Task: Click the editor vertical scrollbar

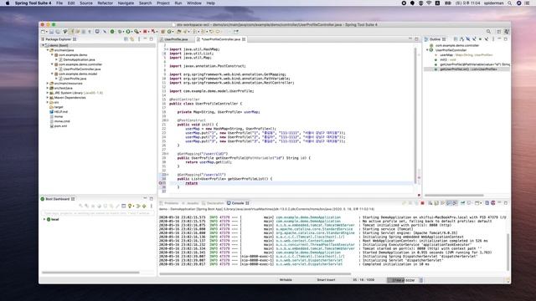Action: (x=416, y=116)
